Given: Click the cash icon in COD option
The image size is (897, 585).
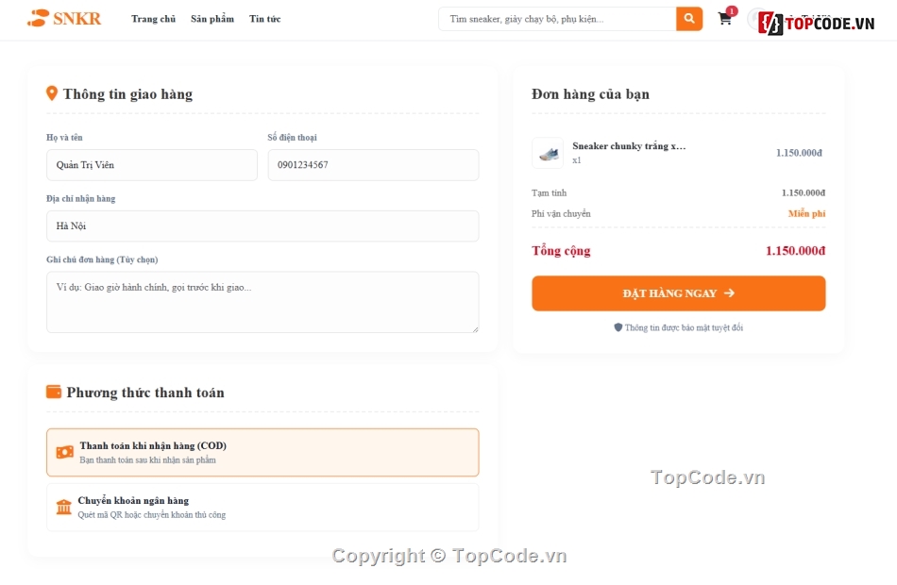Looking at the screenshot, I should coord(64,452).
